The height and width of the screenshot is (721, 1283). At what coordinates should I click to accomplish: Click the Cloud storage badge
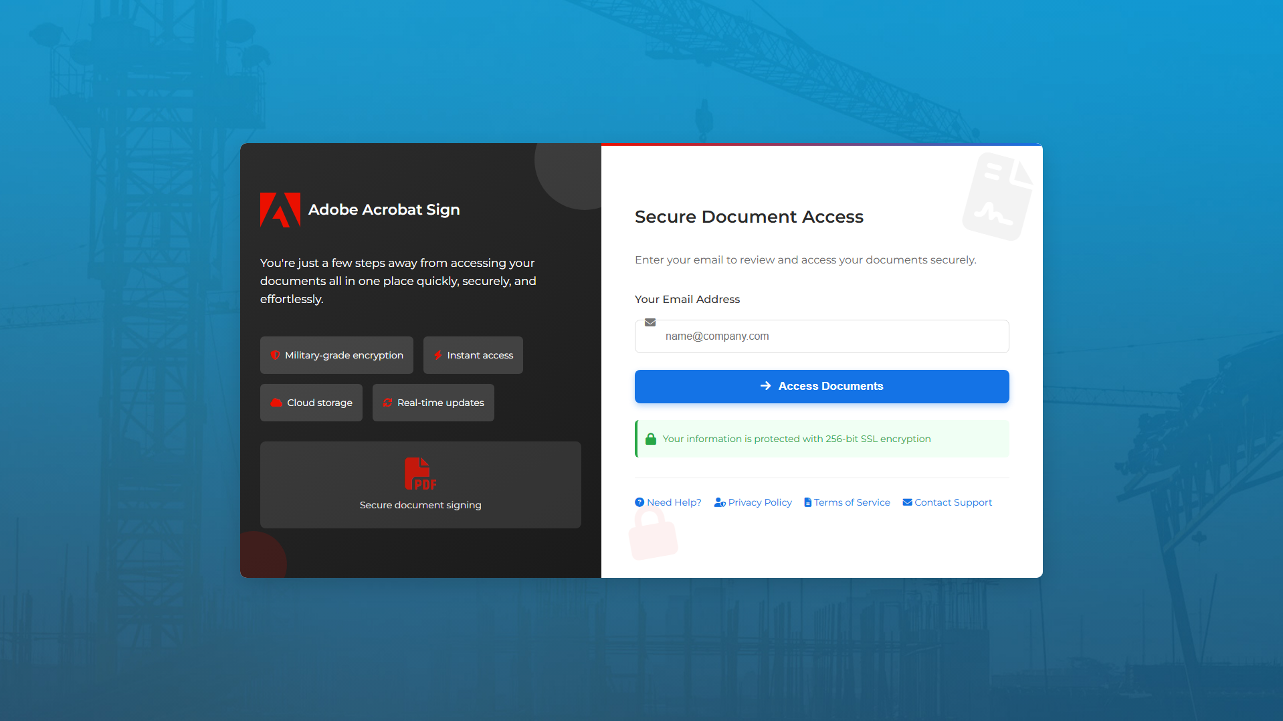click(311, 403)
